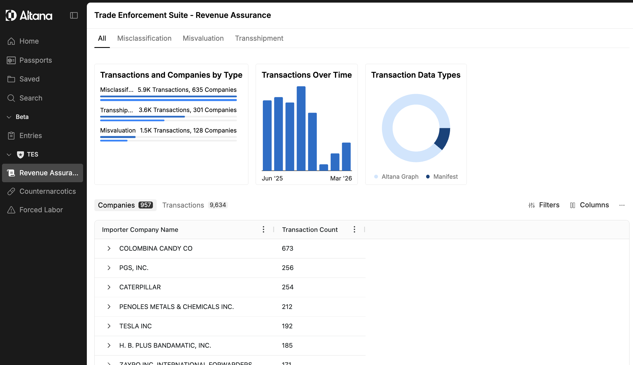
Task: Toggle Manifest legend entry
Action: click(x=442, y=177)
